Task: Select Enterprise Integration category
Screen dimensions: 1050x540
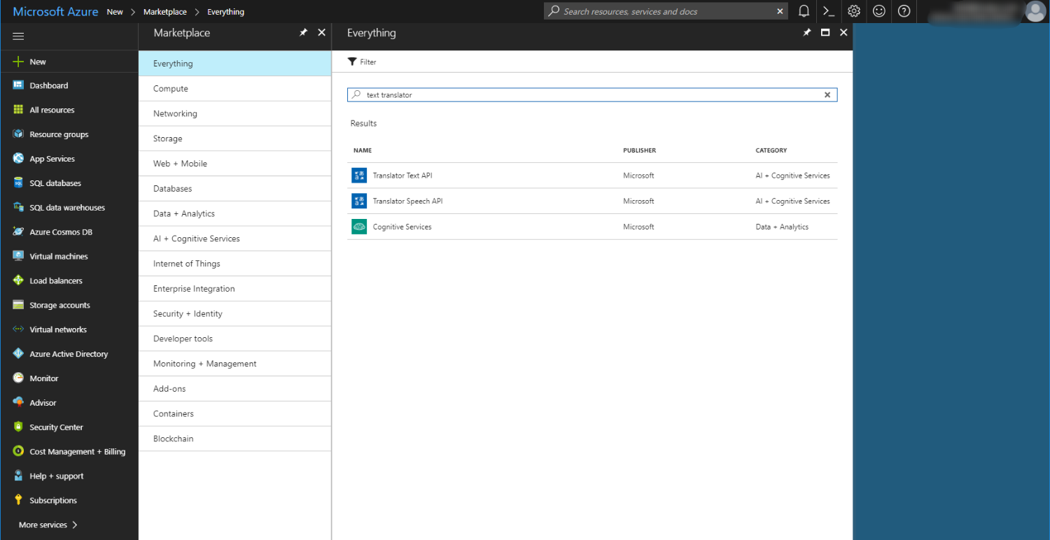Action: click(x=234, y=289)
